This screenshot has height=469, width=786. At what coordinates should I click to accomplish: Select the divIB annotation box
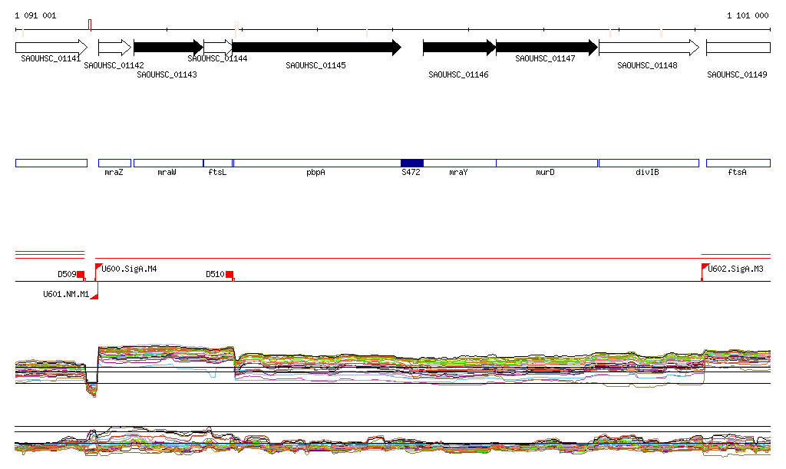click(x=649, y=163)
